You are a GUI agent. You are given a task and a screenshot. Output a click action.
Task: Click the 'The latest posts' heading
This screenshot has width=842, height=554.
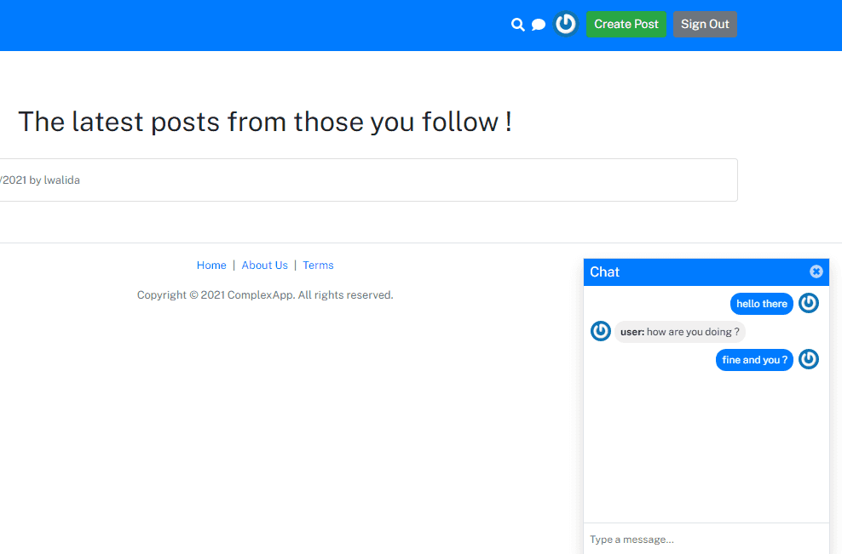[x=265, y=122]
